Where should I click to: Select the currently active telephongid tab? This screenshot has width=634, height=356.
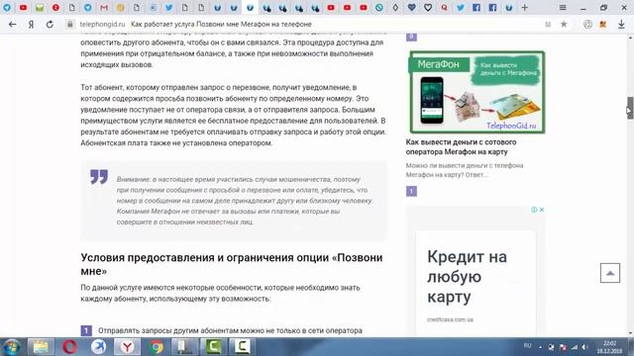coord(250,7)
